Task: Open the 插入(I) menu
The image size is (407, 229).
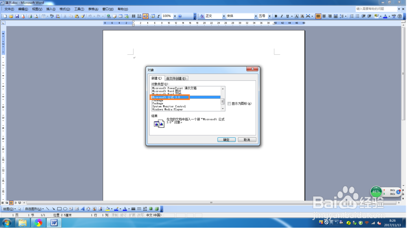Action: pos(51,9)
